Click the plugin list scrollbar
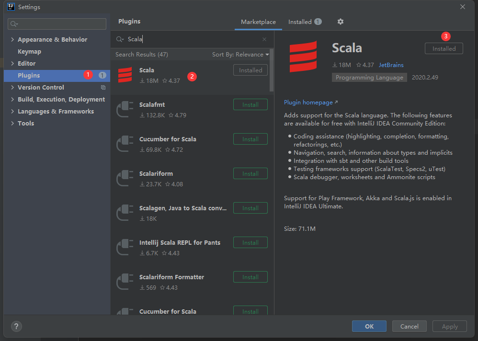This screenshot has height=341, width=478. point(272,70)
